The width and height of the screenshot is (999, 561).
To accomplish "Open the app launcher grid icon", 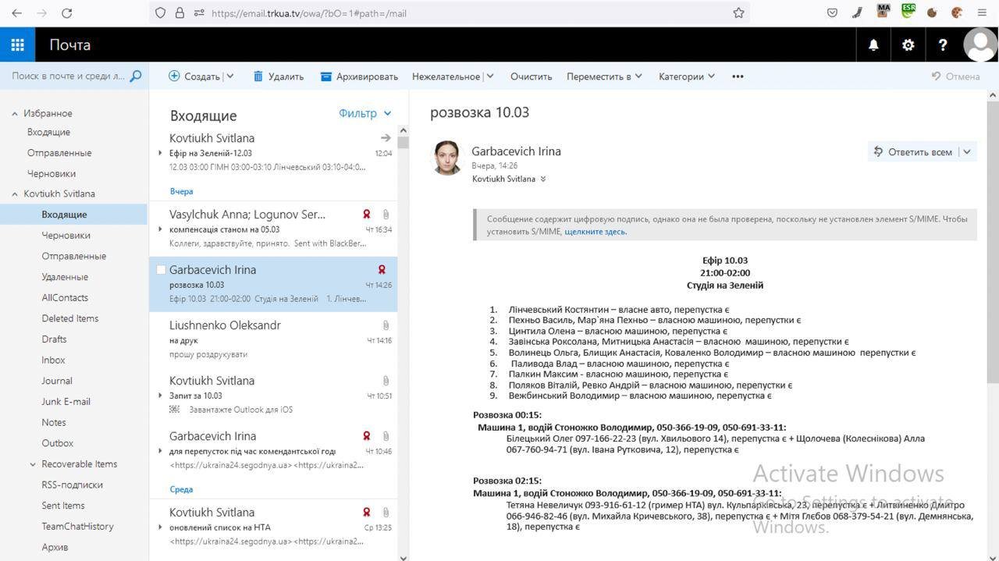I will [x=17, y=45].
